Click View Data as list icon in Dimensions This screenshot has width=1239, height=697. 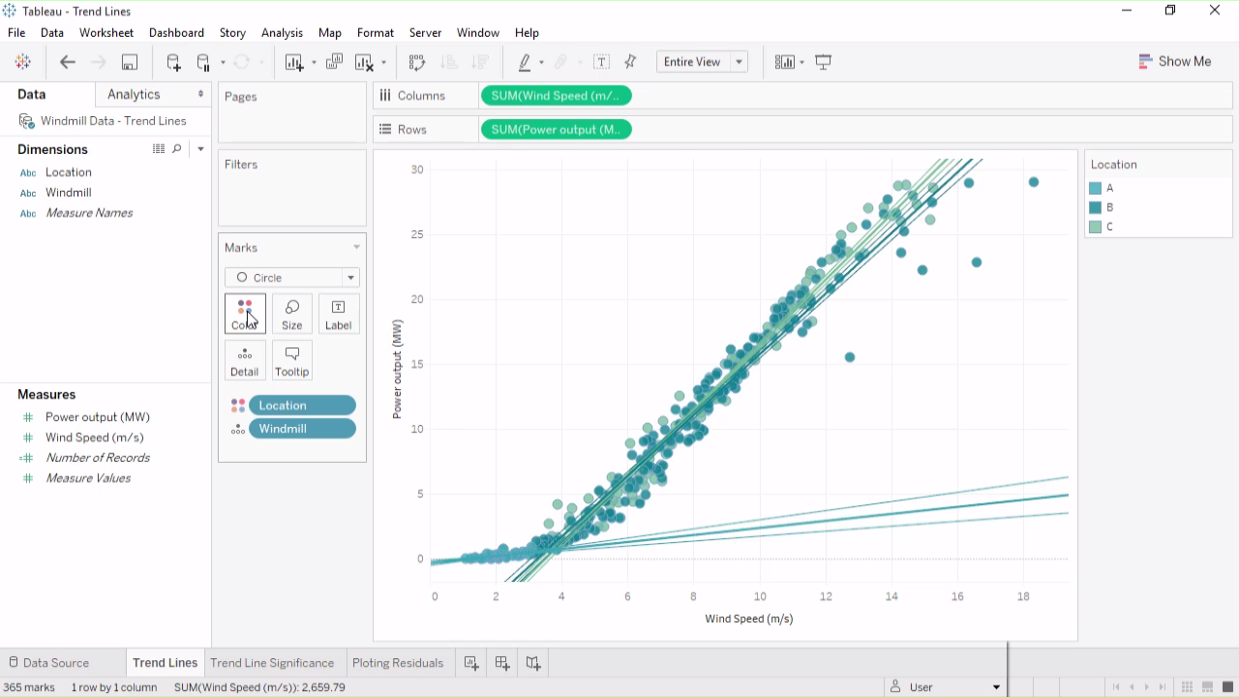pos(159,149)
